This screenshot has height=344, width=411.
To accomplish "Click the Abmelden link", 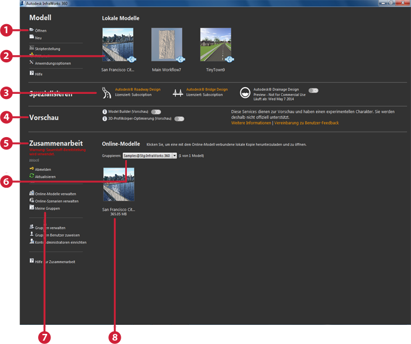I will coord(43,170).
